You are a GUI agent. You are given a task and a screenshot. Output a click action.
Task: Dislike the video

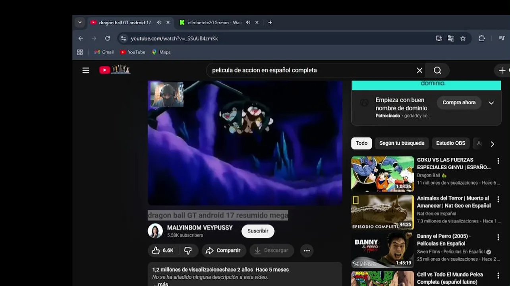point(188,250)
